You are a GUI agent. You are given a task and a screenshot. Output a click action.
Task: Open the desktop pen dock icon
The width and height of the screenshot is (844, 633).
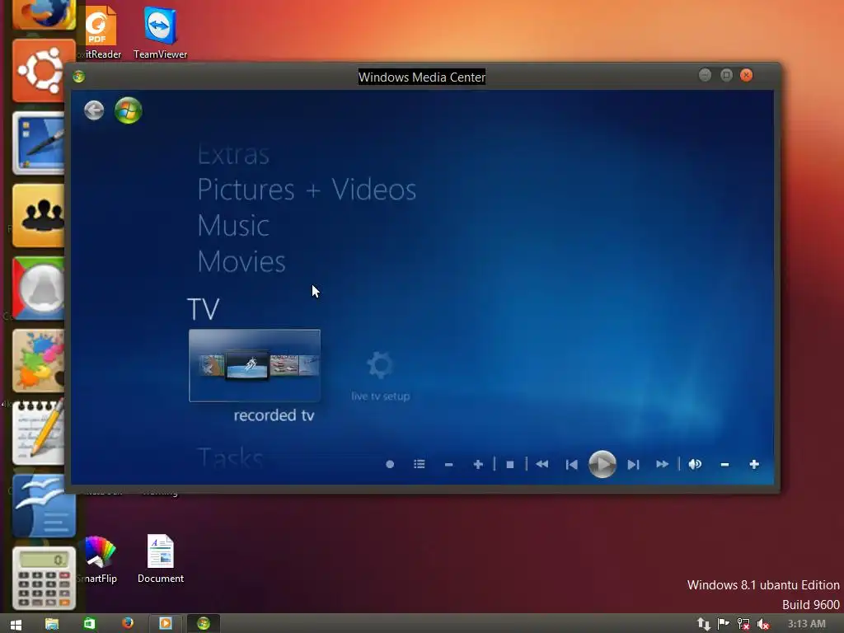point(39,143)
